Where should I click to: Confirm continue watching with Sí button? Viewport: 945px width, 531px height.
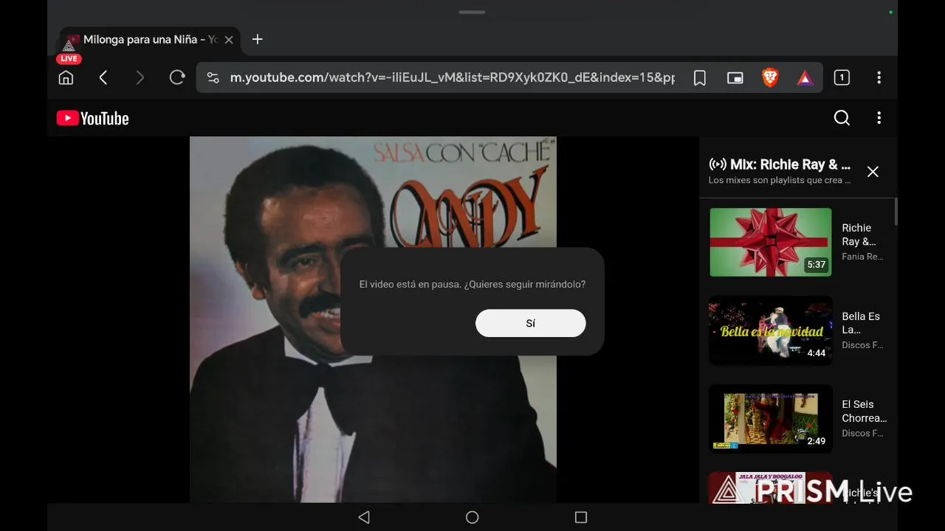[x=531, y=323]
